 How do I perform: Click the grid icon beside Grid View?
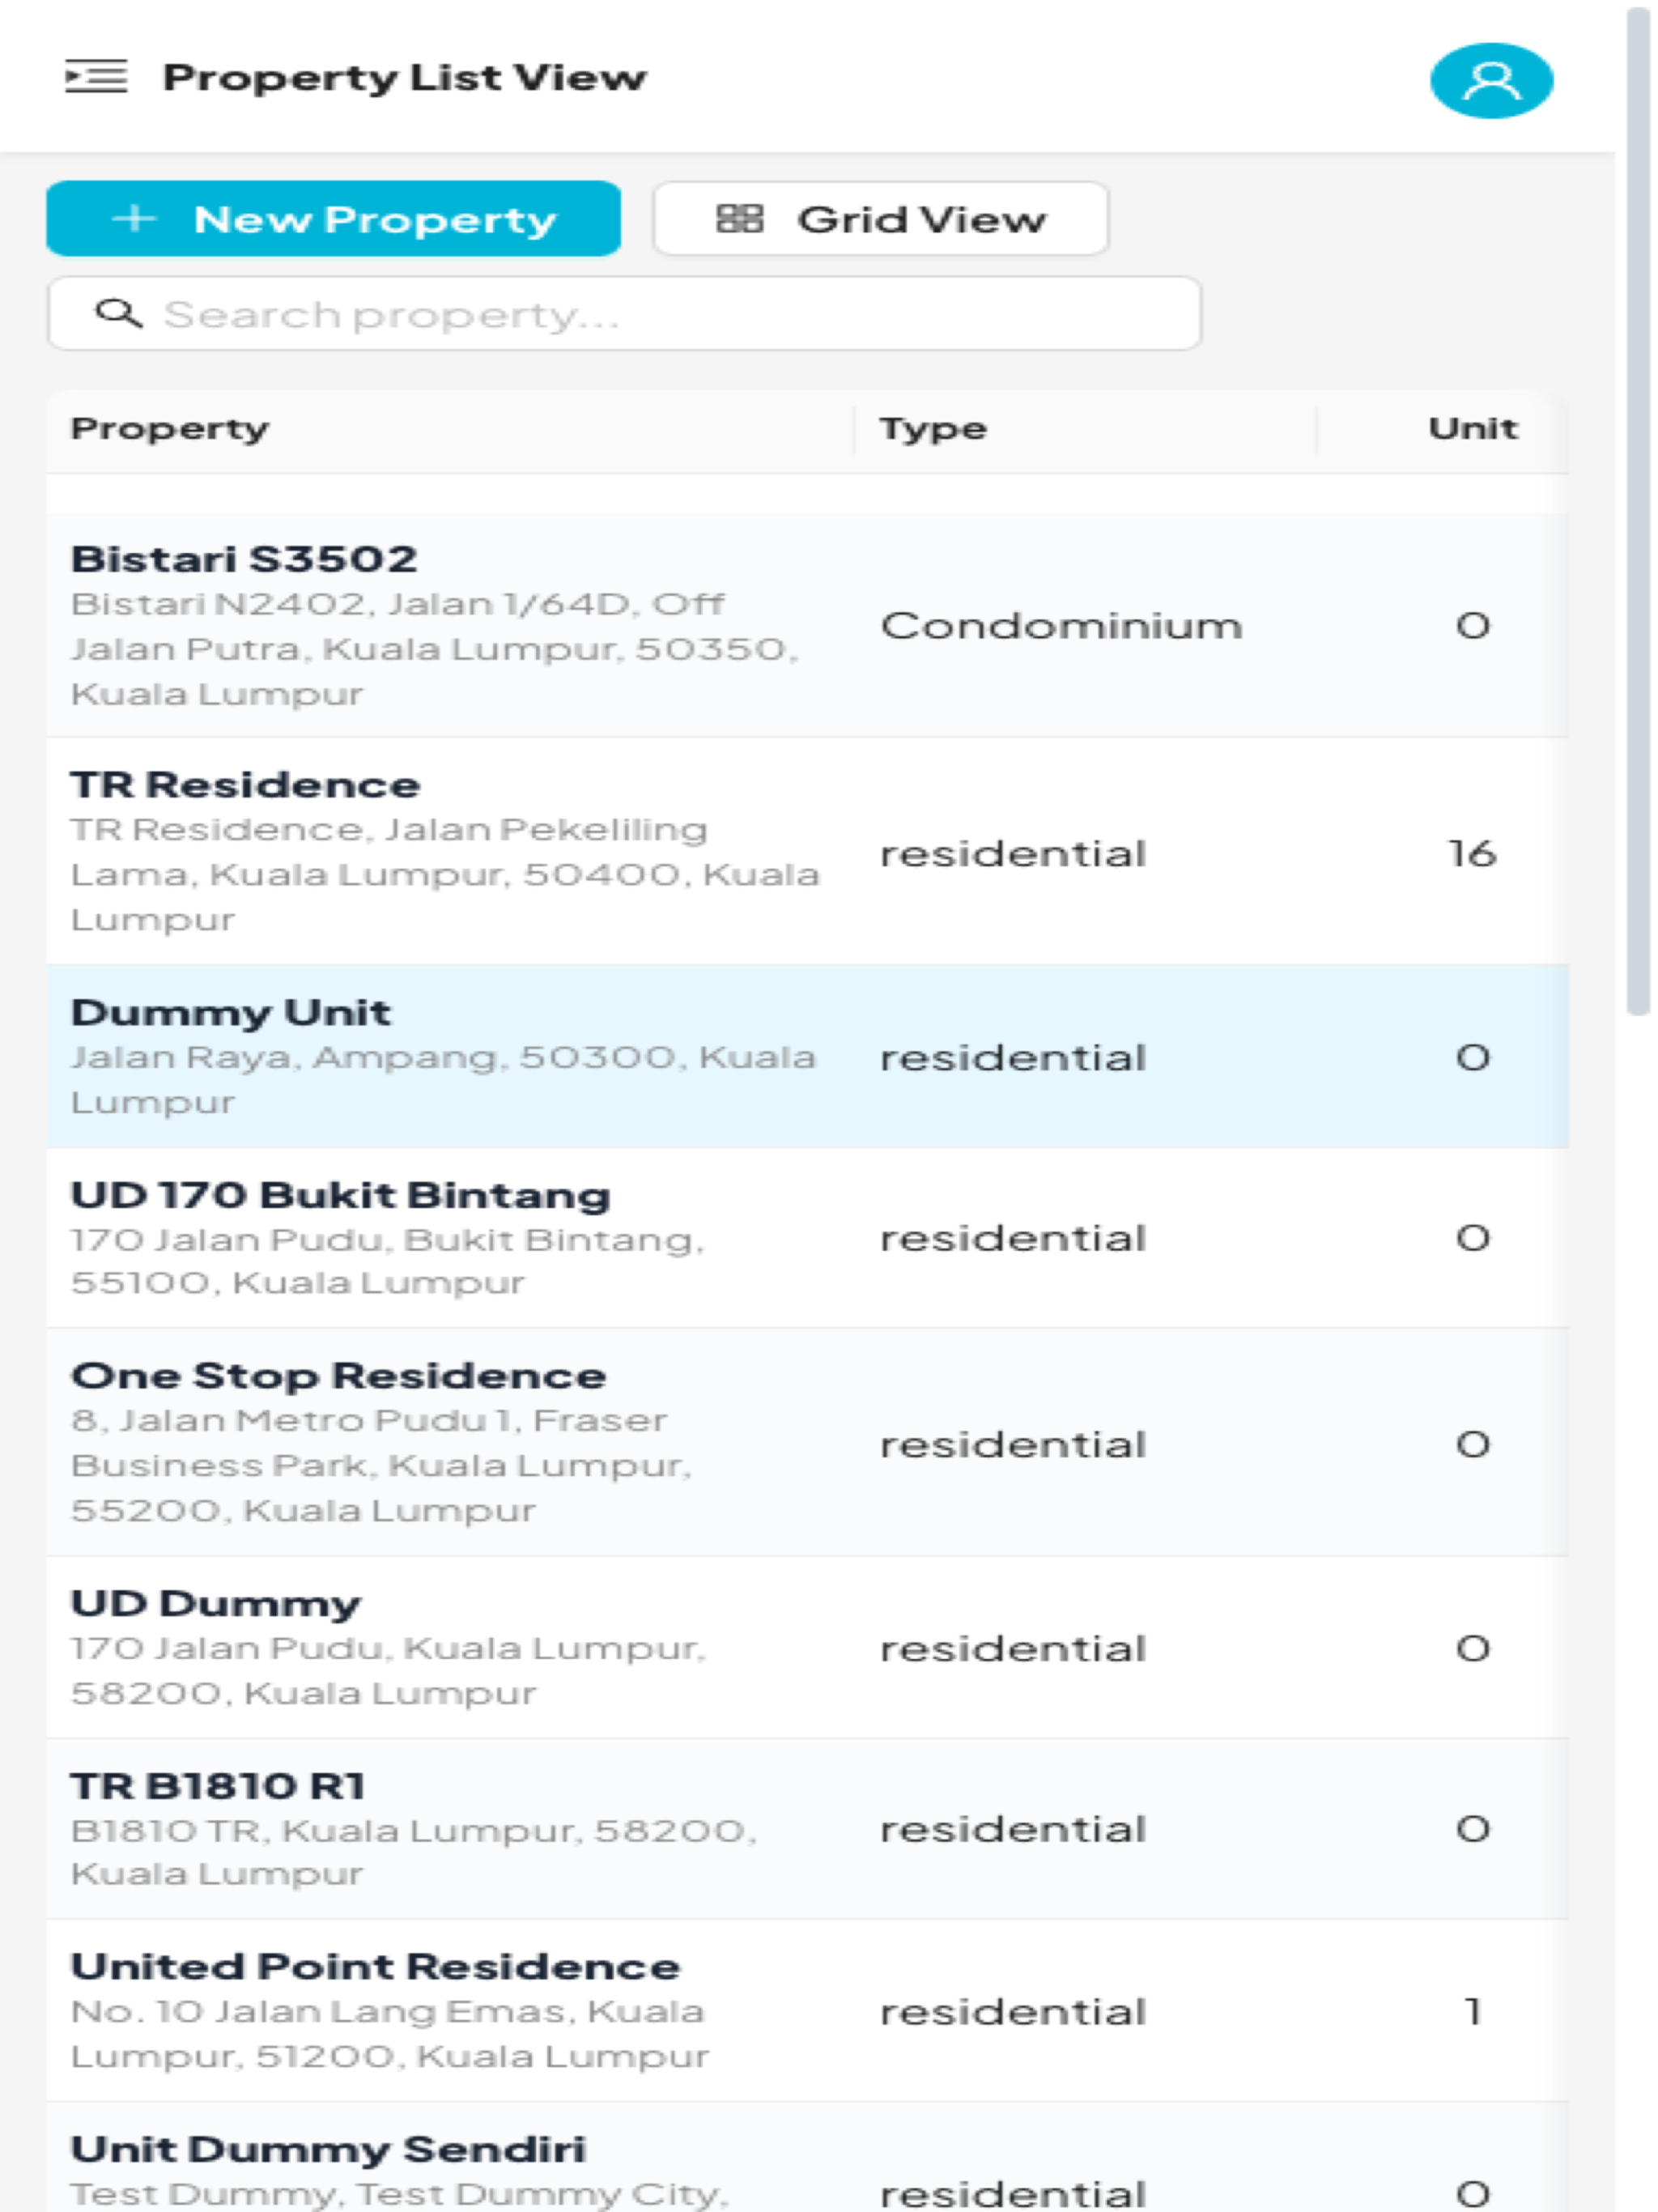(740, 218)
